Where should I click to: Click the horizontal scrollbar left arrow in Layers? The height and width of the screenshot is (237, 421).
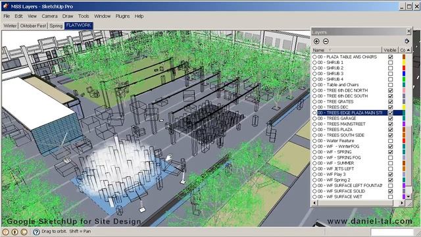[x=314, y=203]
